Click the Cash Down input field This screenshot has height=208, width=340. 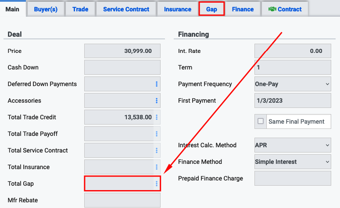[122, 67]
